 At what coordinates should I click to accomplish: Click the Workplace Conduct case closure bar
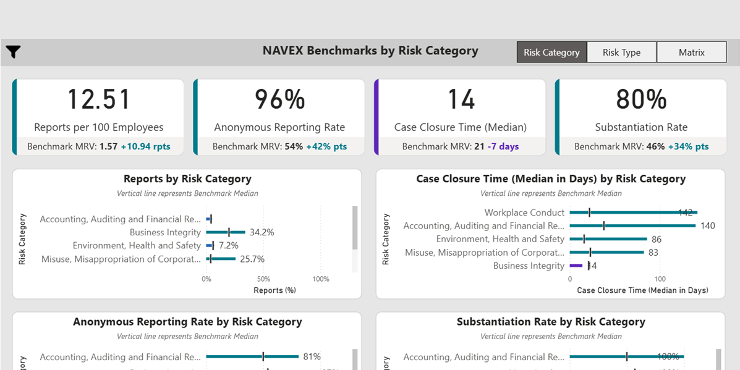[x=633, y=212]
